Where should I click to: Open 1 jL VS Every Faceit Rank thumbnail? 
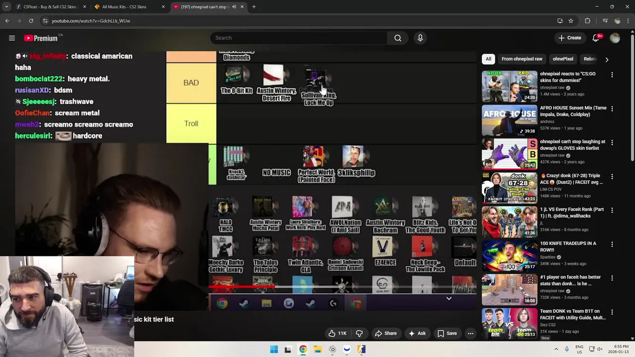click(509, 222)
